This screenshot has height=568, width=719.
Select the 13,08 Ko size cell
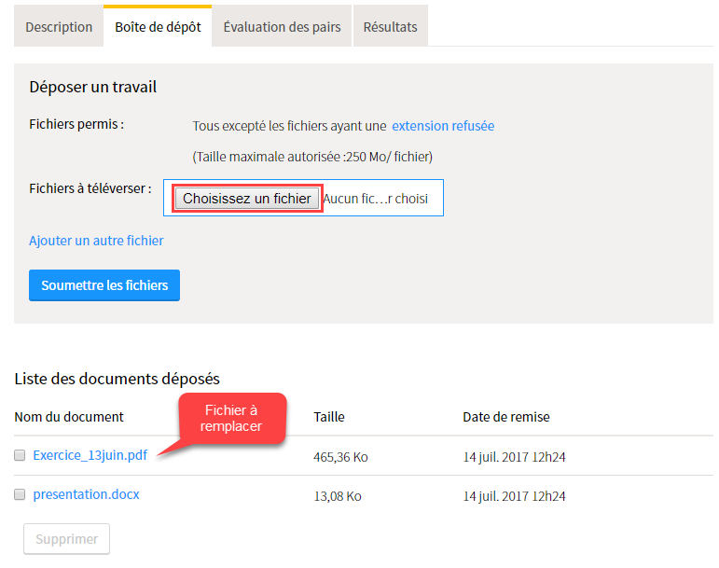(x=338, y=496)
